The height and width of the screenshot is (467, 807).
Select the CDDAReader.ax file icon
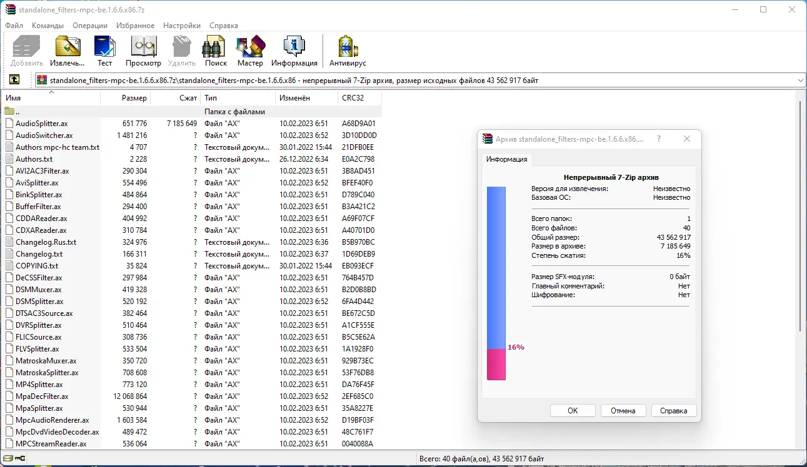(9, 218)
